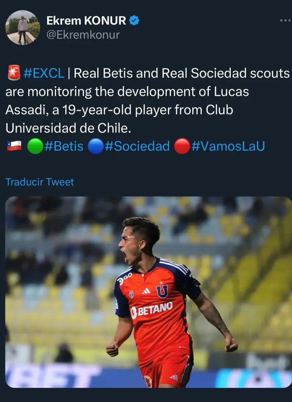Open the #EXCL hashtag

[43, 73]
